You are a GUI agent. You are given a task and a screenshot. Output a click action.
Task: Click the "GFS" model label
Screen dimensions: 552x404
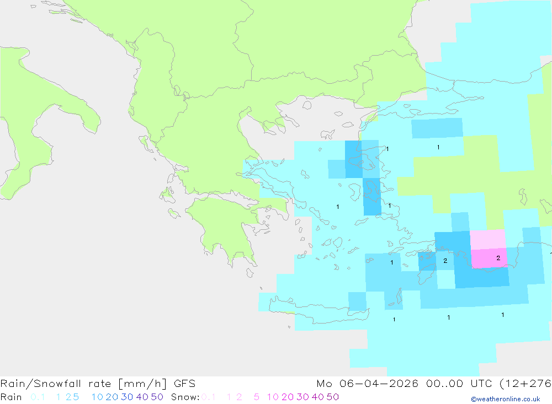(184, 384)
